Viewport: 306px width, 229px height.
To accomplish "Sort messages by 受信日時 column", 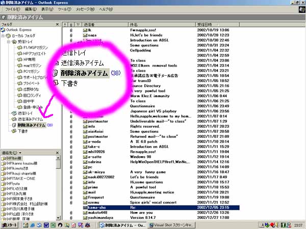I will coord(217,24).
